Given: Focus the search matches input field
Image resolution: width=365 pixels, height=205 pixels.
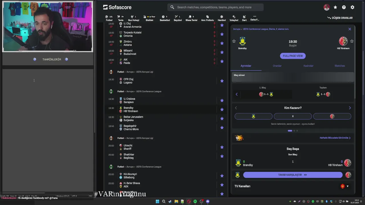Looking at the screenshot, I should [216, 7].
